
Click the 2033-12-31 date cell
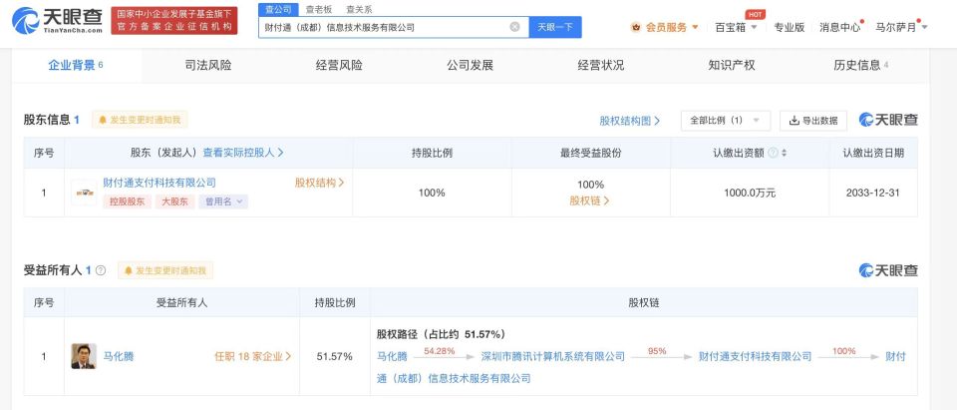tap(873, 193)
